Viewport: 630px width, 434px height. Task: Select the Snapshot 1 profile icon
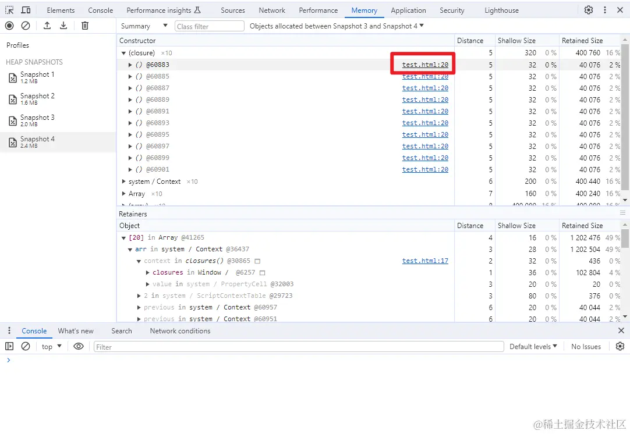(13, 77)
